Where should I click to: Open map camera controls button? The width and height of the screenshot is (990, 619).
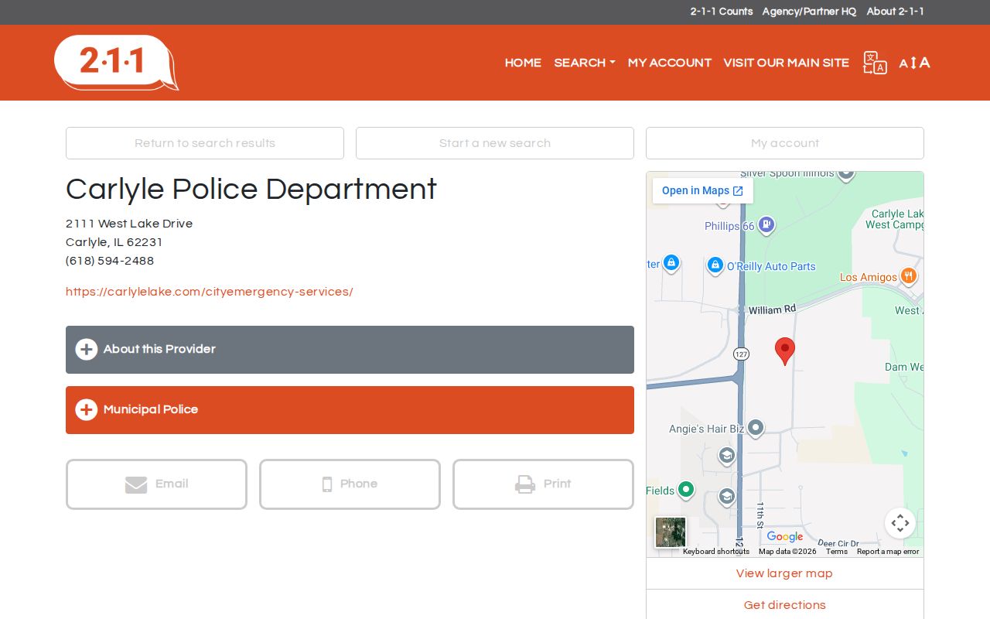coord(900,523)
